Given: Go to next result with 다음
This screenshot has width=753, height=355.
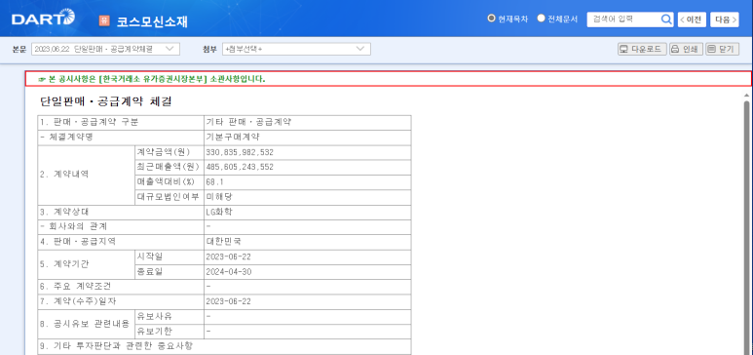Looking at the screenshot, I should coord(724,20).
